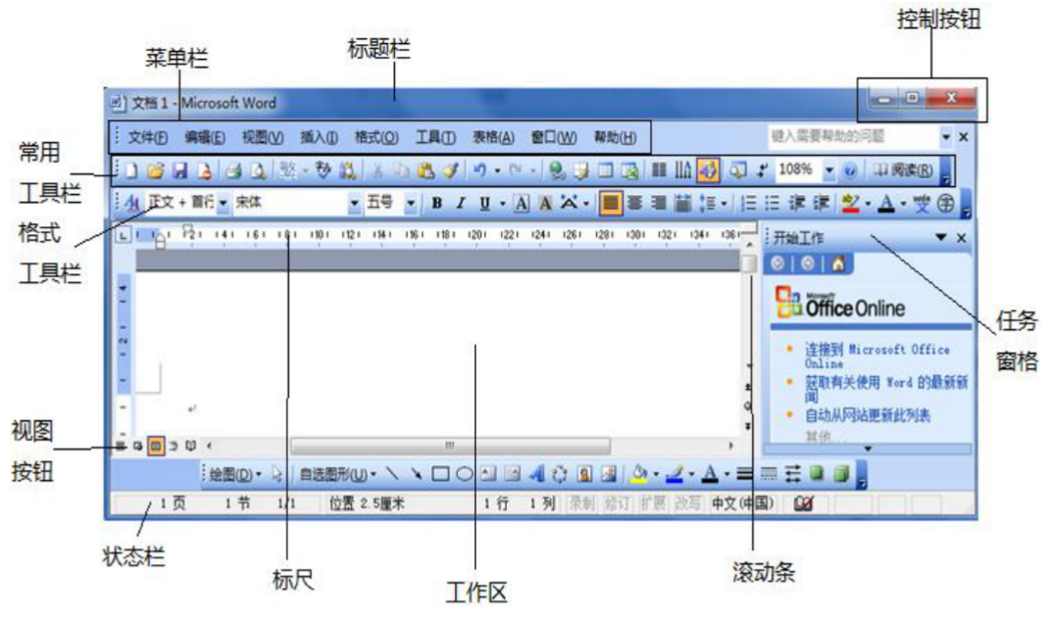The width and height of the screenshot is (1053, 619).
Task: Toggle 录制 macro recording in status bar
Action: point(581,503)
